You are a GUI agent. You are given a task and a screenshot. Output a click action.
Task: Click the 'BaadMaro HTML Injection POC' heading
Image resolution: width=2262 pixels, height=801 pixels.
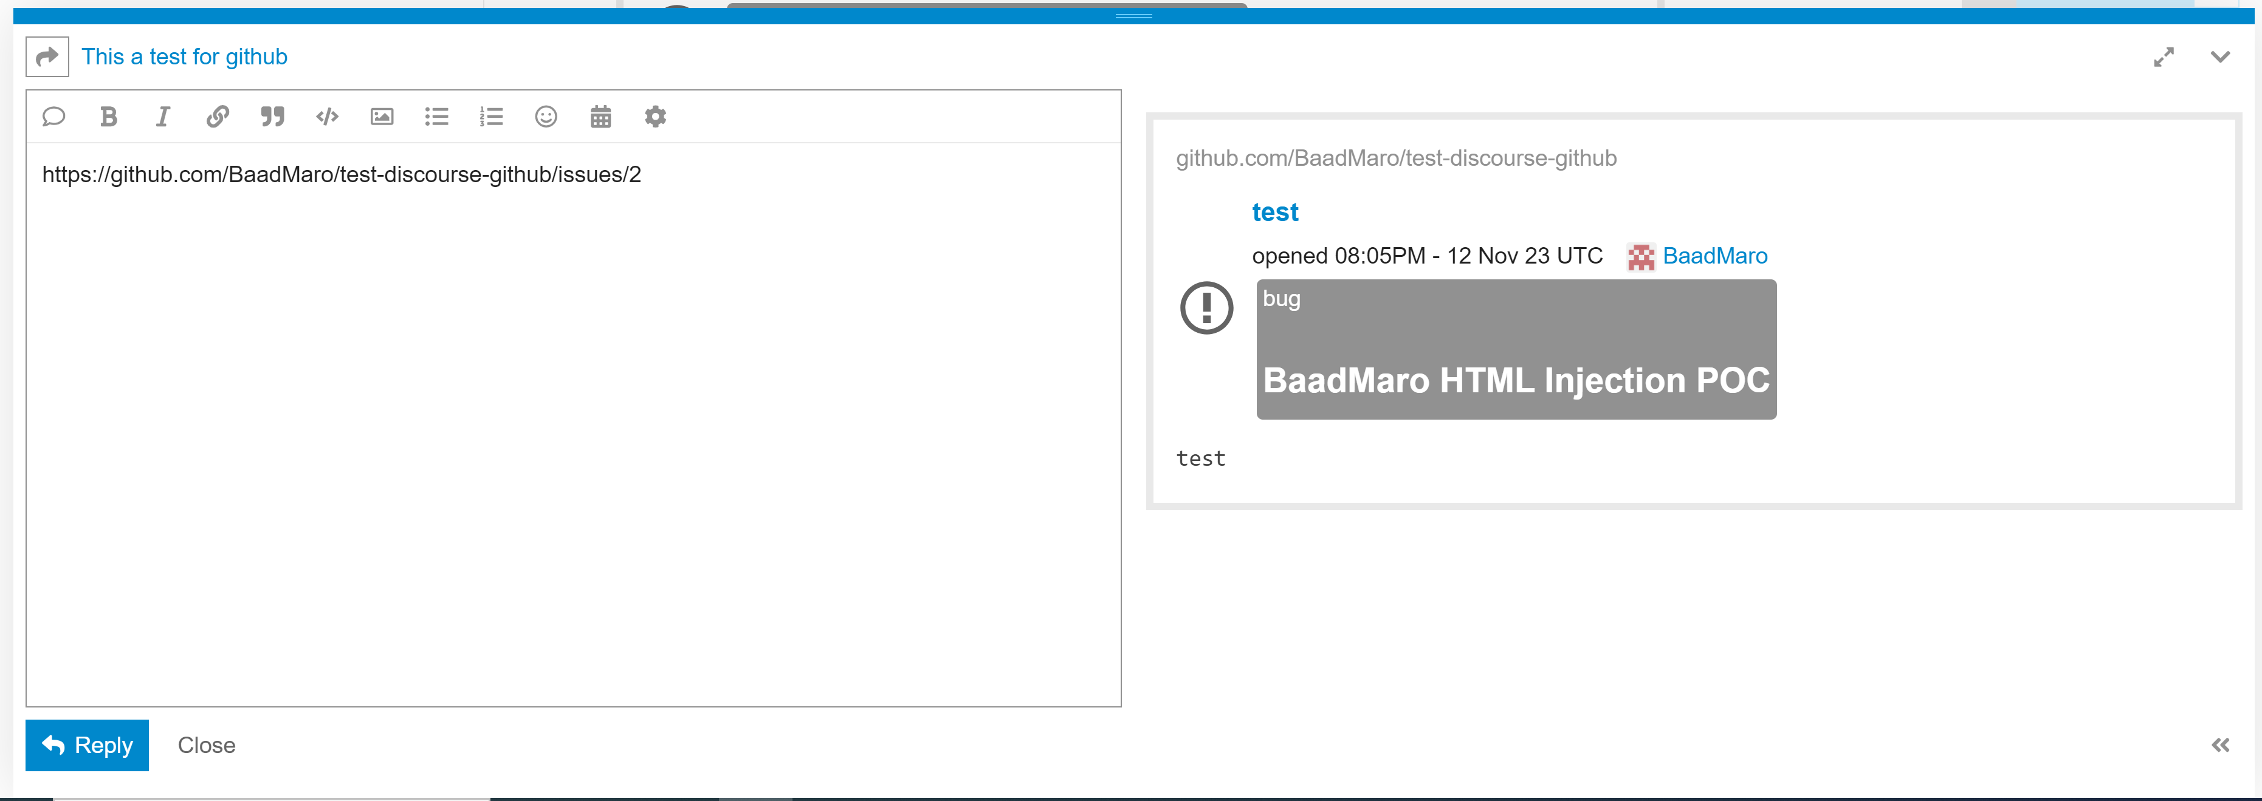[1516, 381]
